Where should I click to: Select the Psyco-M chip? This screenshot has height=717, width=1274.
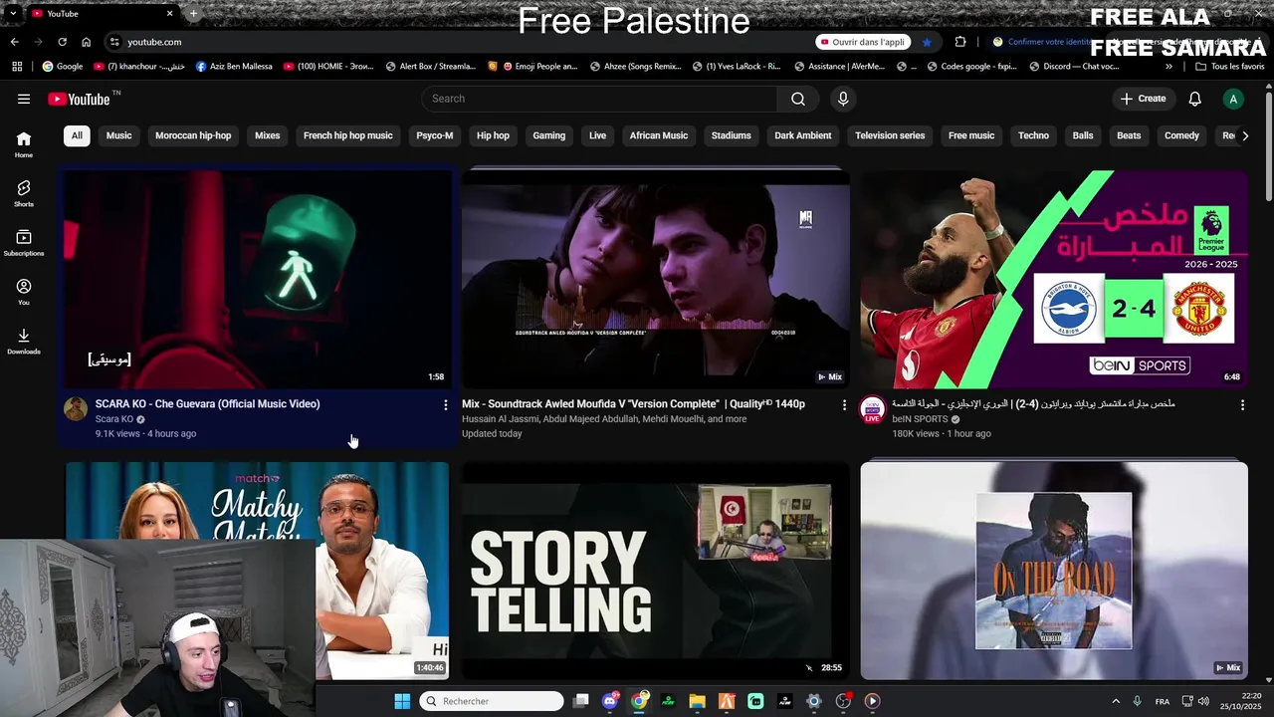[434, 135]
